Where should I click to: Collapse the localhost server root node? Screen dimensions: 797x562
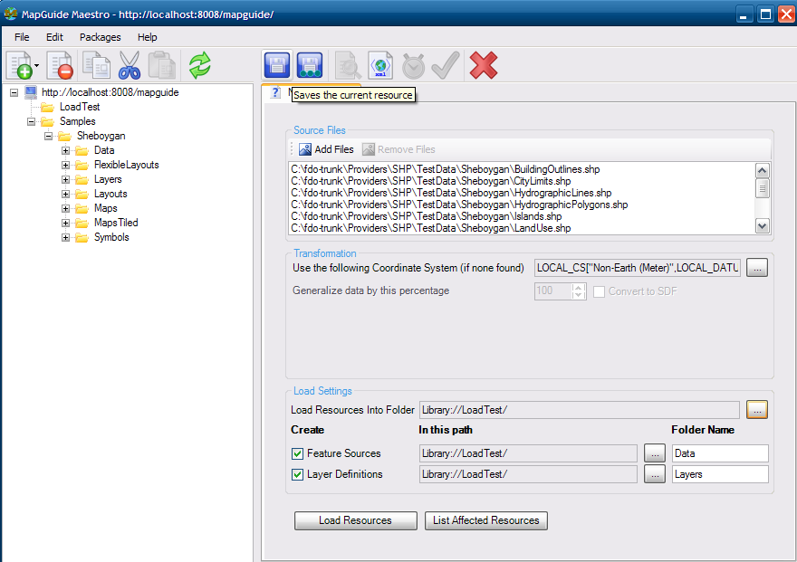tap(14, 93)
